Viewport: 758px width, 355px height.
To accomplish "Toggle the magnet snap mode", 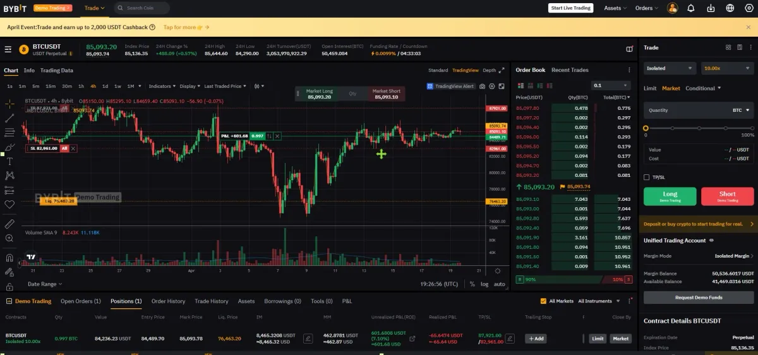I will 9,257.
